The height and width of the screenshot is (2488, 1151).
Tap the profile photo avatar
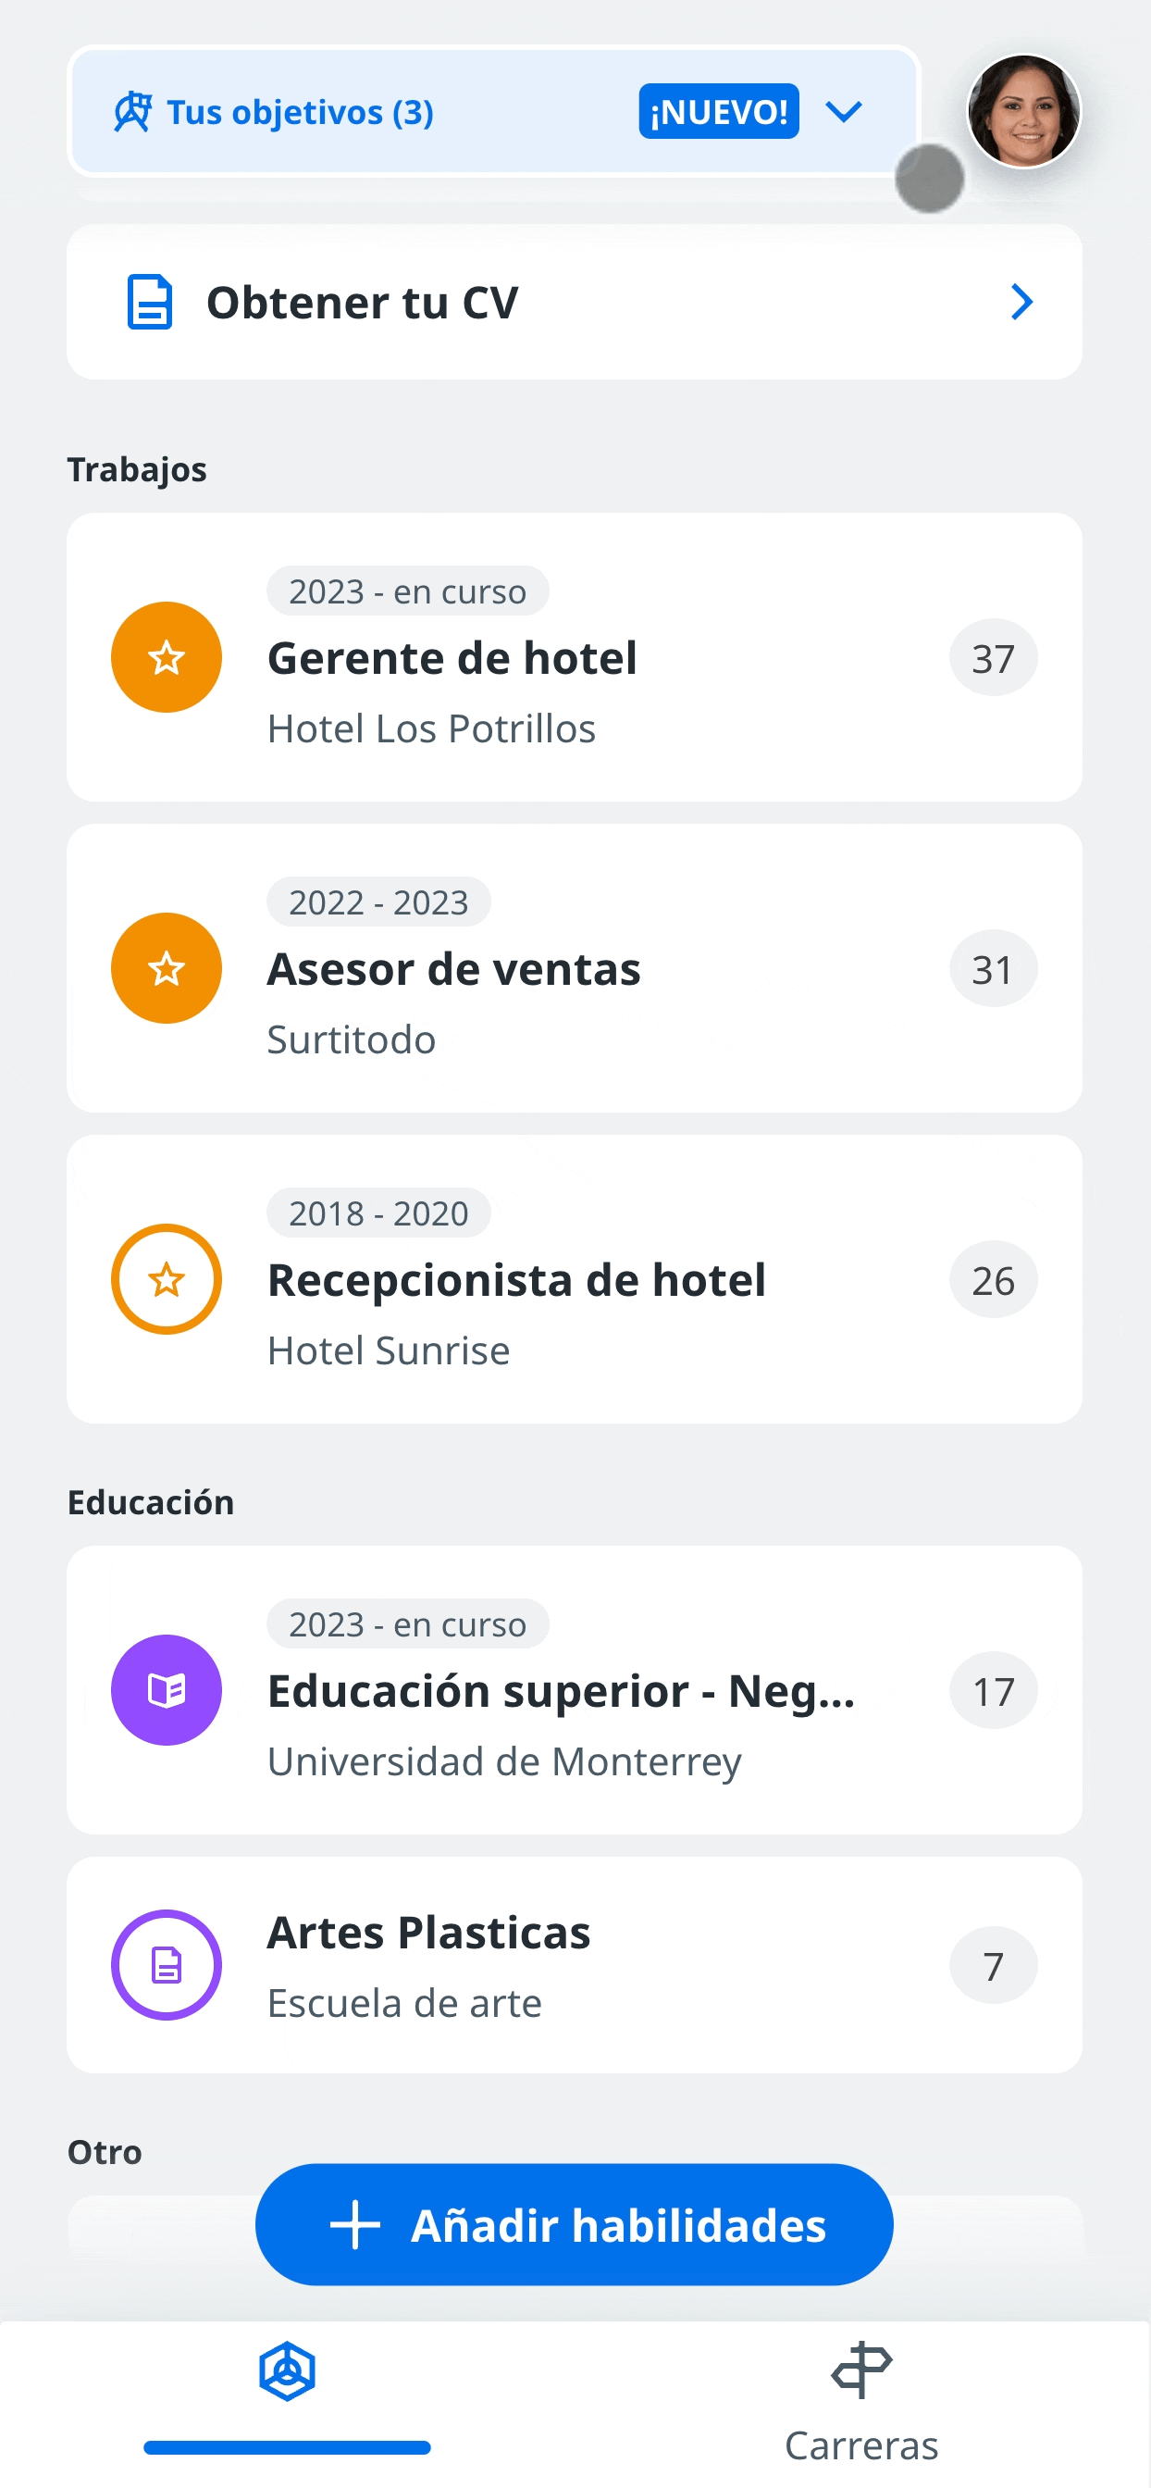(1023, 111)
